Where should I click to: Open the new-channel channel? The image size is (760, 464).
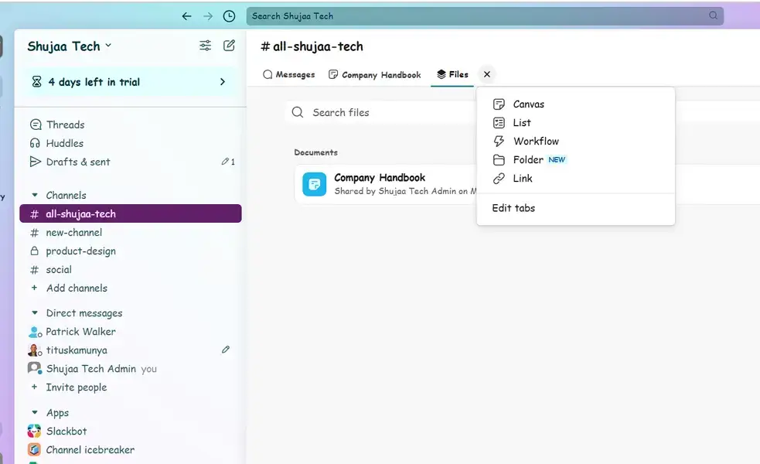click(x=131, y=232)
